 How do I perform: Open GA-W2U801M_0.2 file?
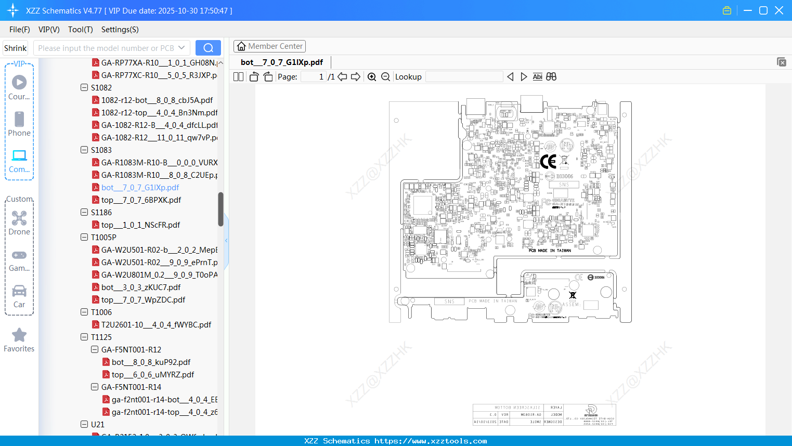pyautogui.click(x=159, y=274)
